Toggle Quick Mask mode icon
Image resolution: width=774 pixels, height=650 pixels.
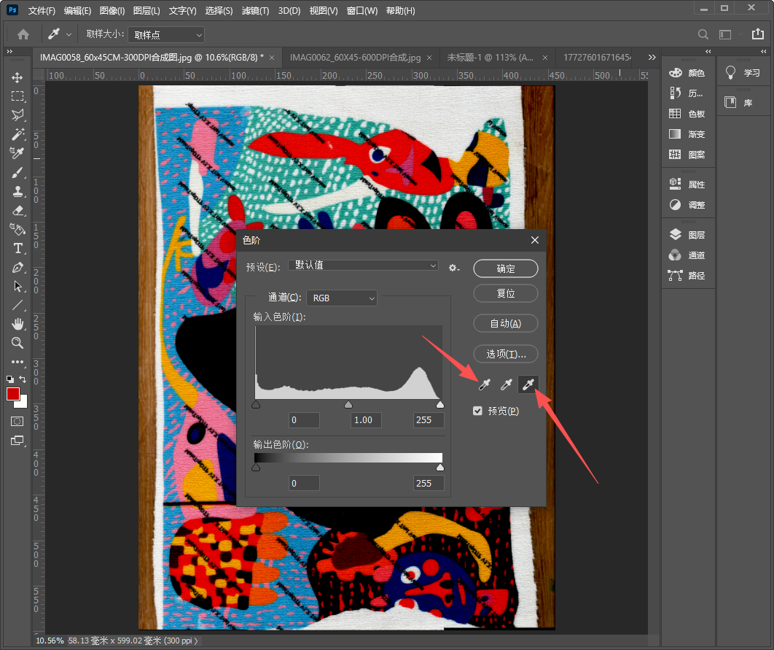click(x=17, y=421)
